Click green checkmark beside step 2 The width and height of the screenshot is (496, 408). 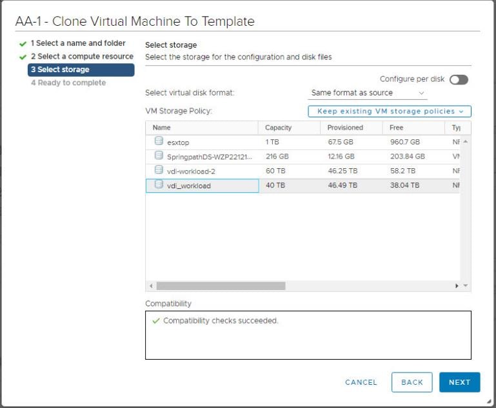pos(23,57)
